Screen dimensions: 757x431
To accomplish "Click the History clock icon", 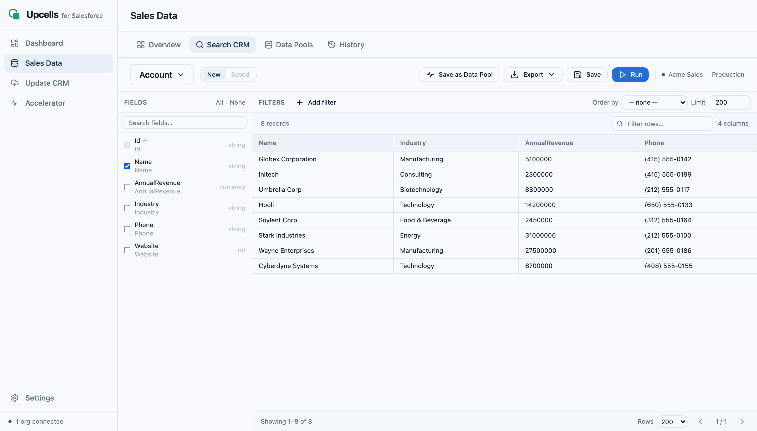I will pos(331,45).
